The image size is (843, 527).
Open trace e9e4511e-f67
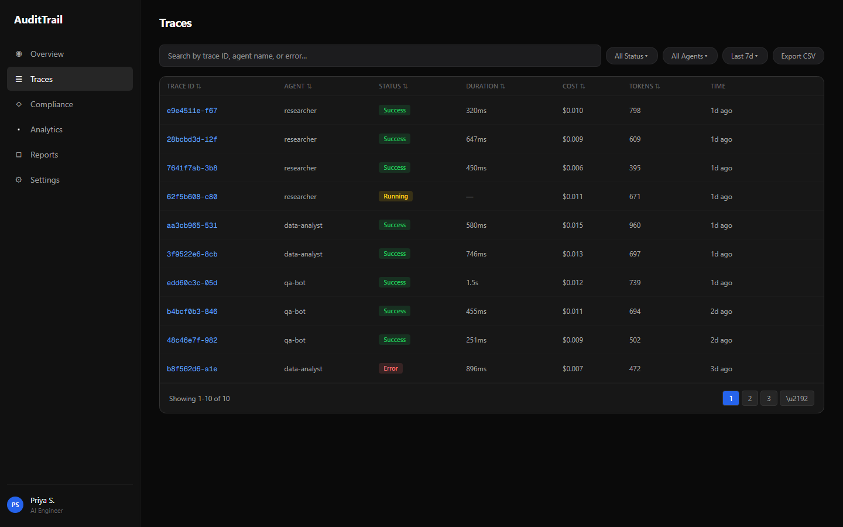coord(192,111)
